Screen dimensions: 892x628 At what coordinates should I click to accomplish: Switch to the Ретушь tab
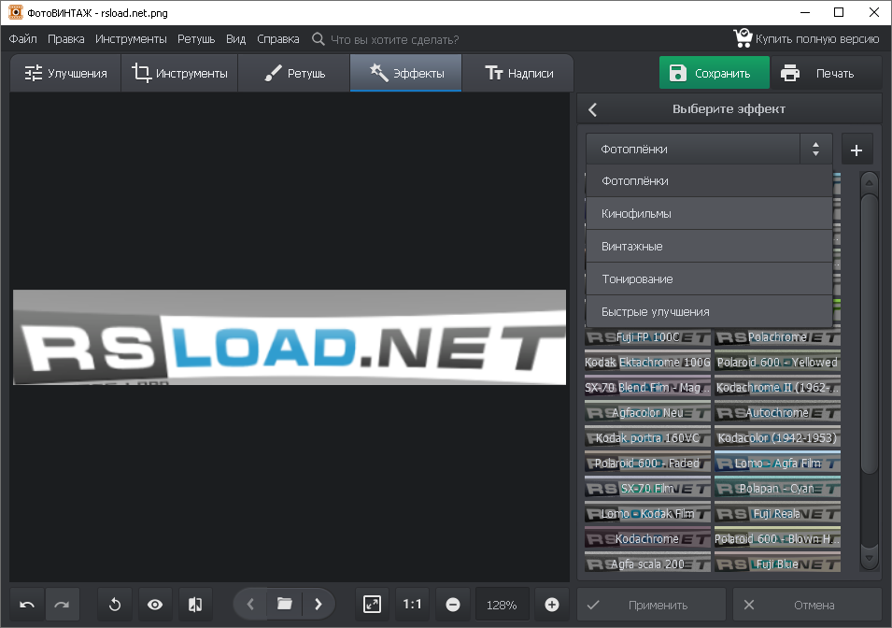294,74
